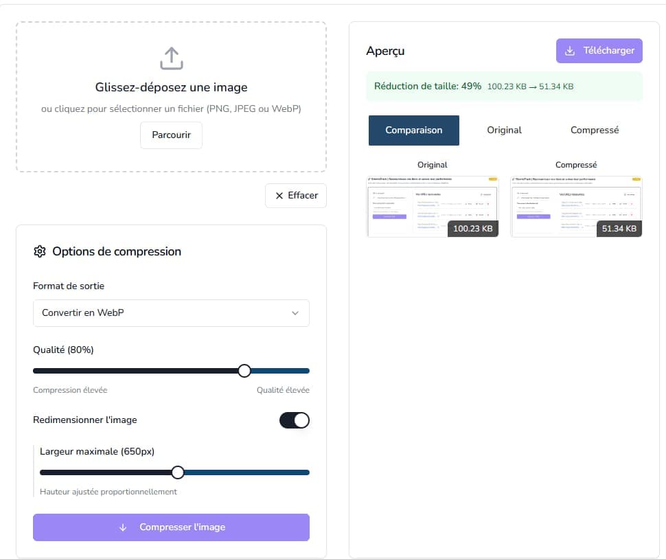Screen dimensions: 666x559
Task: Click the 'Réduction de taille: 49%' text
Action: [428, 87]
